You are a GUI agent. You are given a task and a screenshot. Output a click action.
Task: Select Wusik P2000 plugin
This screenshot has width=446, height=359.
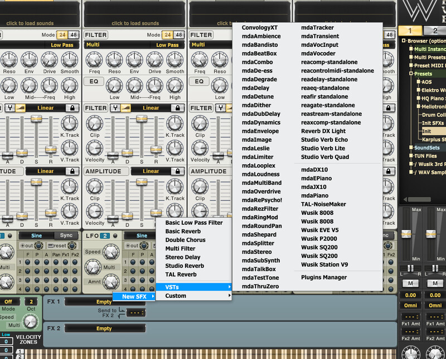coord(319,239)
